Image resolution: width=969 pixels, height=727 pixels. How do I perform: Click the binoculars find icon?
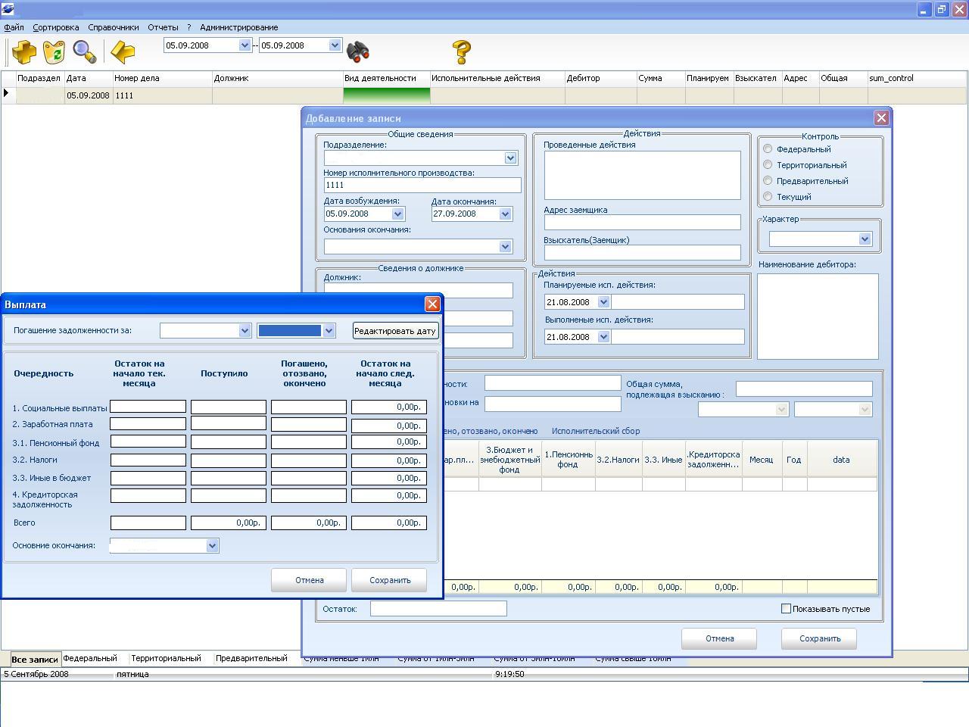pyautogui.click(x=357, y=51)
